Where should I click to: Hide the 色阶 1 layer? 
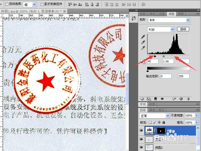tap(141, 131)
